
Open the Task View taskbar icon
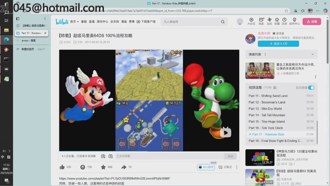[6, 20]
